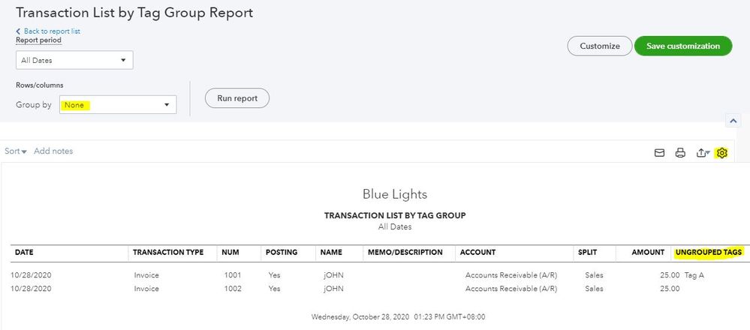Click the TRANSACTION TYPE column header
This screenshot has width=750, height=330.
pyautogui.click(x=168, y=253)
